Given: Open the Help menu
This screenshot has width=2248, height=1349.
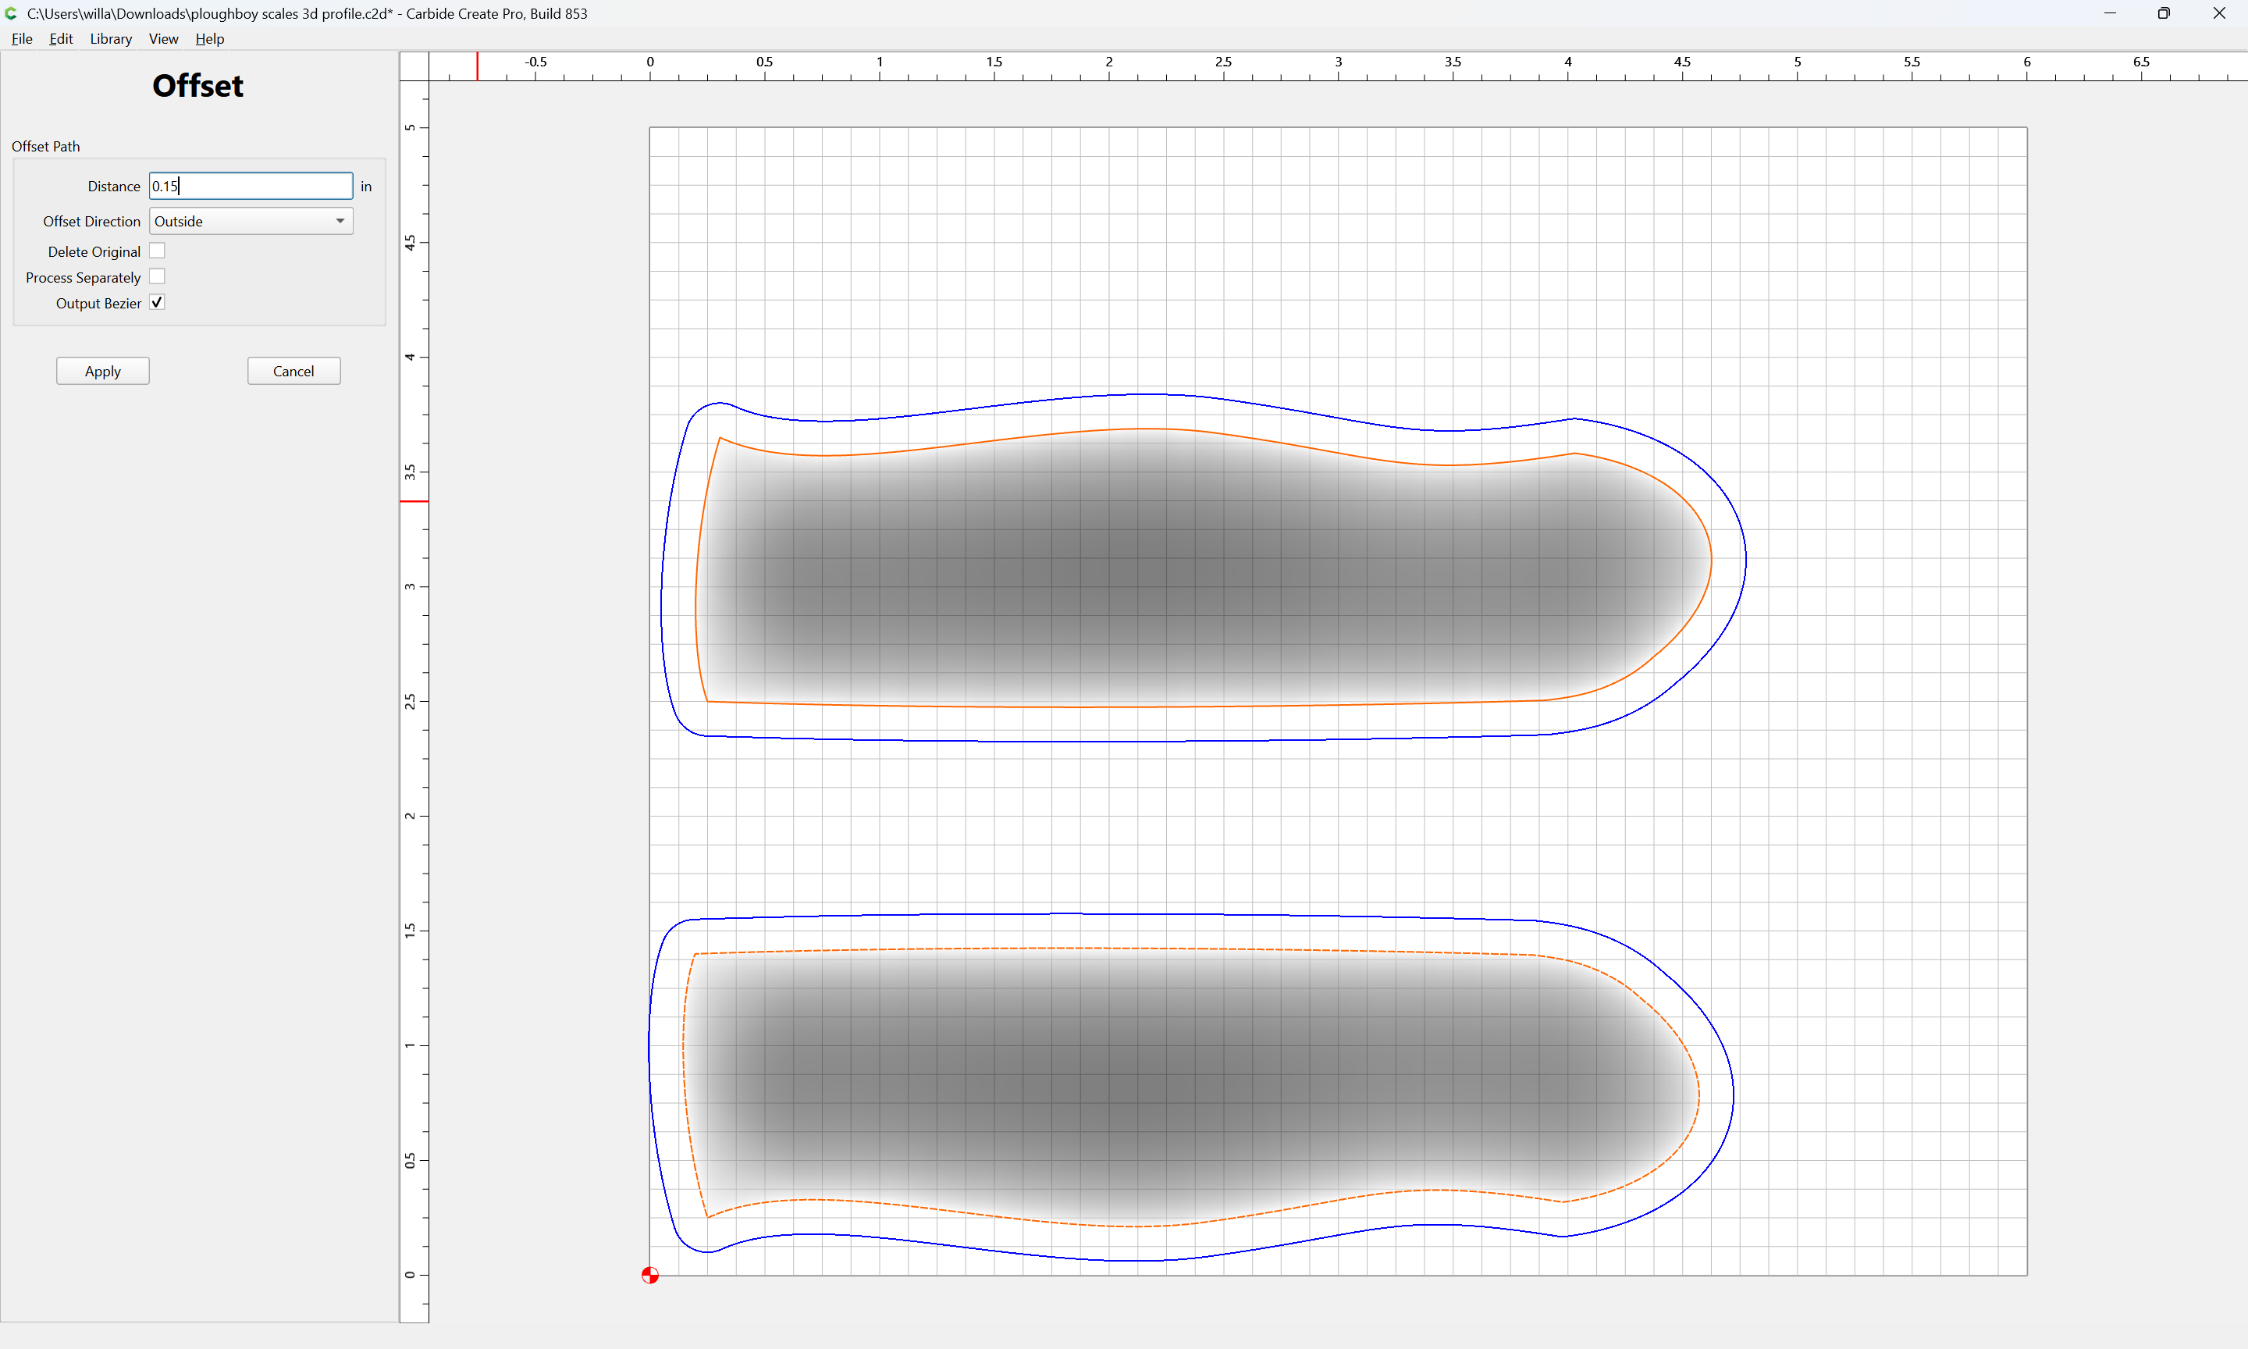Looking at the screenshot, I should coord(210,38).
